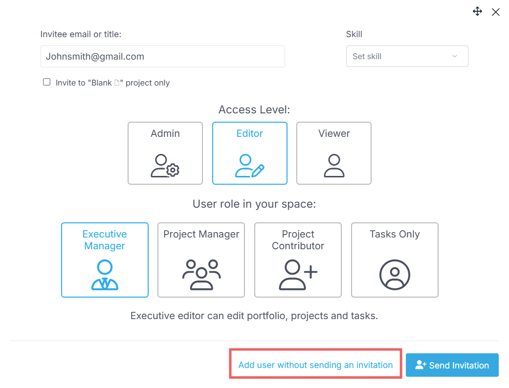Click the Set skill chevron arrow
The image size is (509, 388).
455,56
